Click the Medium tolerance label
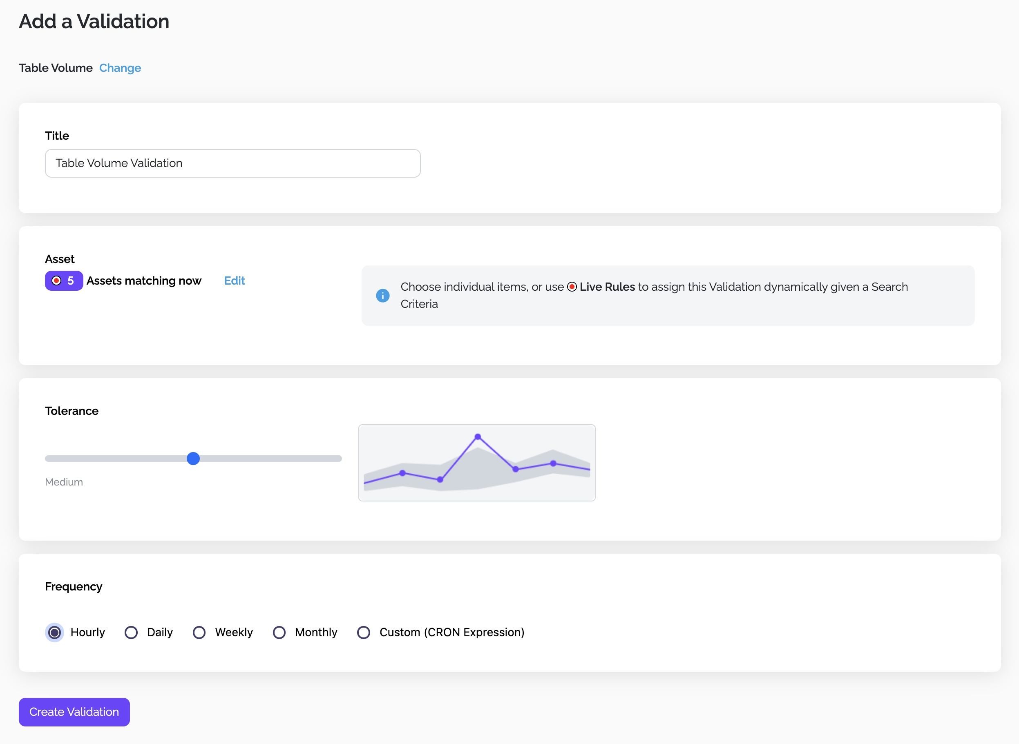This screenshot has width=1019, height=744. click(x=64, y=482)
